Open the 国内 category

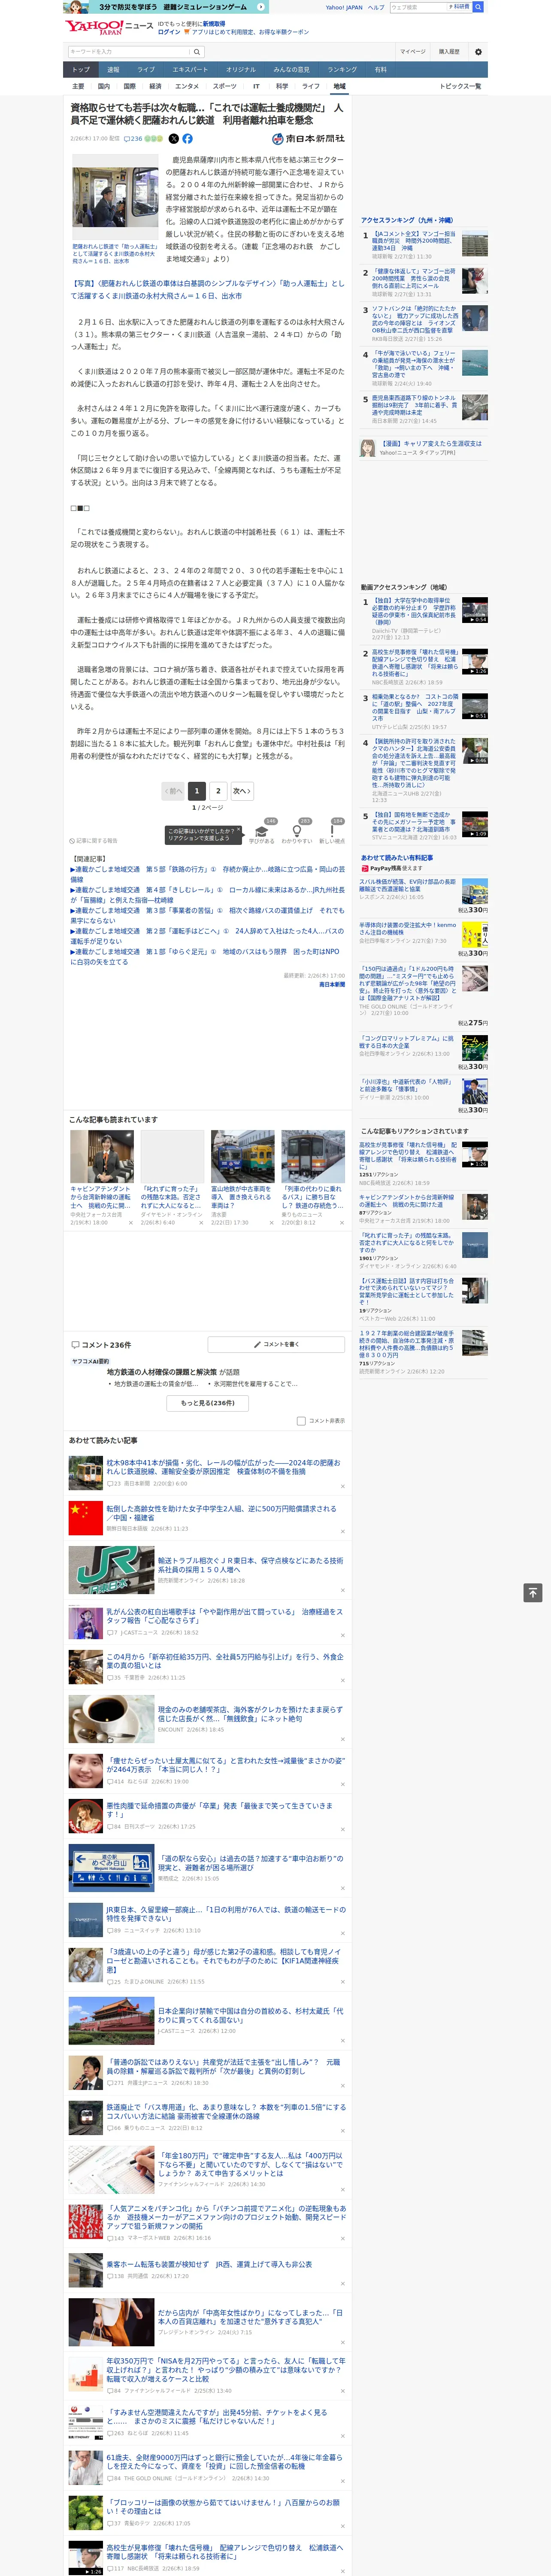coord(103,87)
